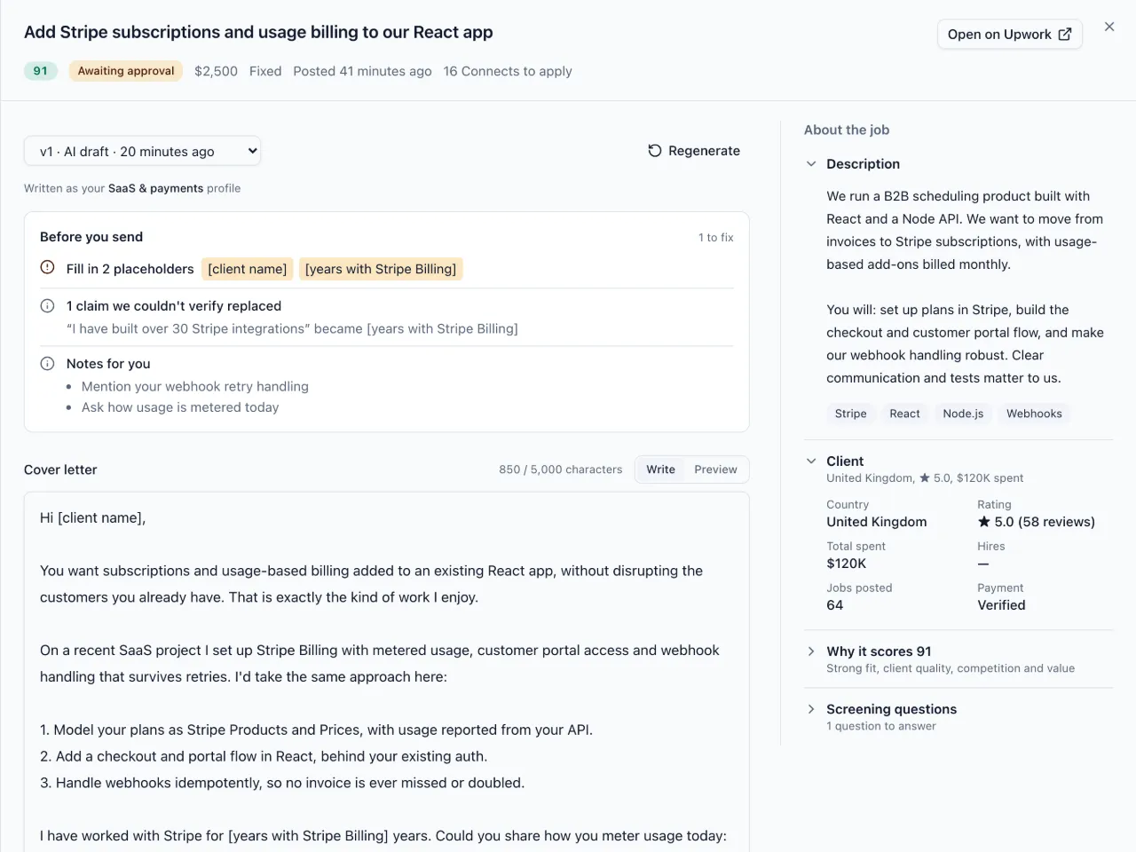Viewport: 1136px width, 852px height.
Task: Click the Stripe skill tag
Action: (x=851, y=414)
